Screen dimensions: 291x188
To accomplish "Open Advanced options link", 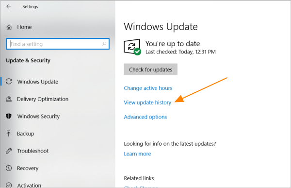I will 145,117.
